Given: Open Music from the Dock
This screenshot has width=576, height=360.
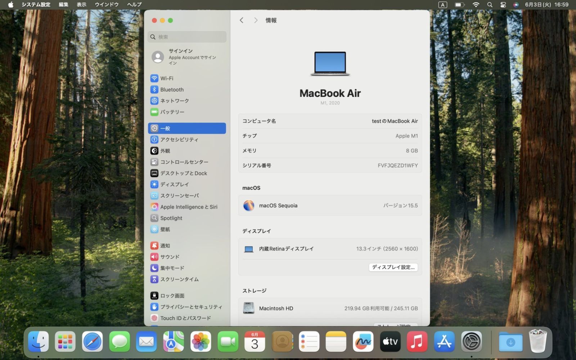Looking at the screenshot, I should click(x=417, y=341).
